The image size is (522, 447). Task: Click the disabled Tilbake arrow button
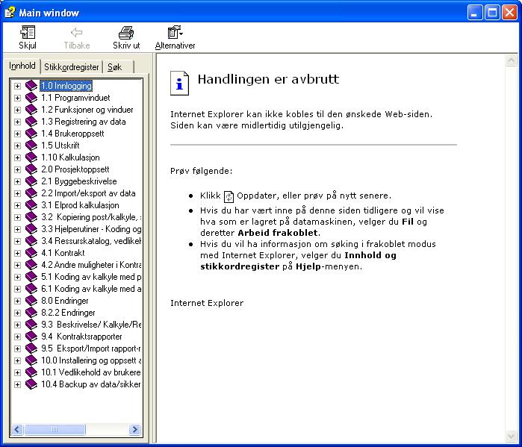click(77, 37)
